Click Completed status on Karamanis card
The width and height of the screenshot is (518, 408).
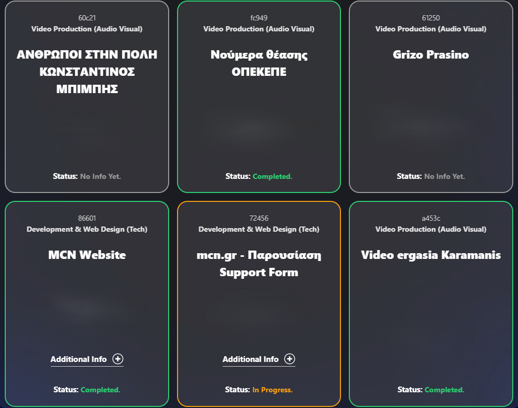[x=444, y=390]
